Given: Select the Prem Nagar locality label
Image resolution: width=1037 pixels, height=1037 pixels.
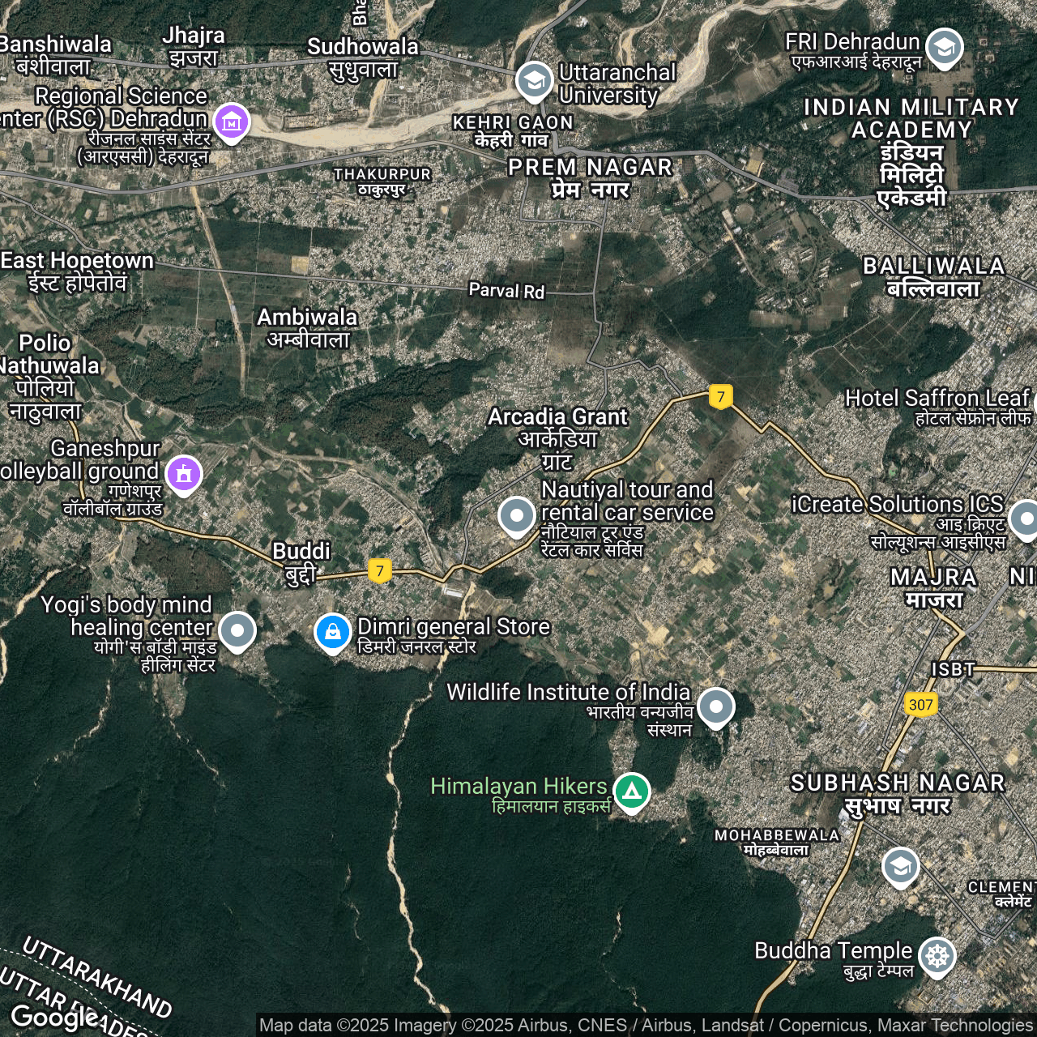Looking at the screenshot, I should [590, 177].
